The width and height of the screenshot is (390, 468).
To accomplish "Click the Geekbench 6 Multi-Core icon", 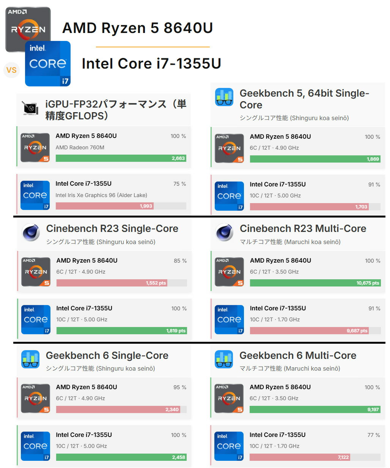I will (224, 359).
